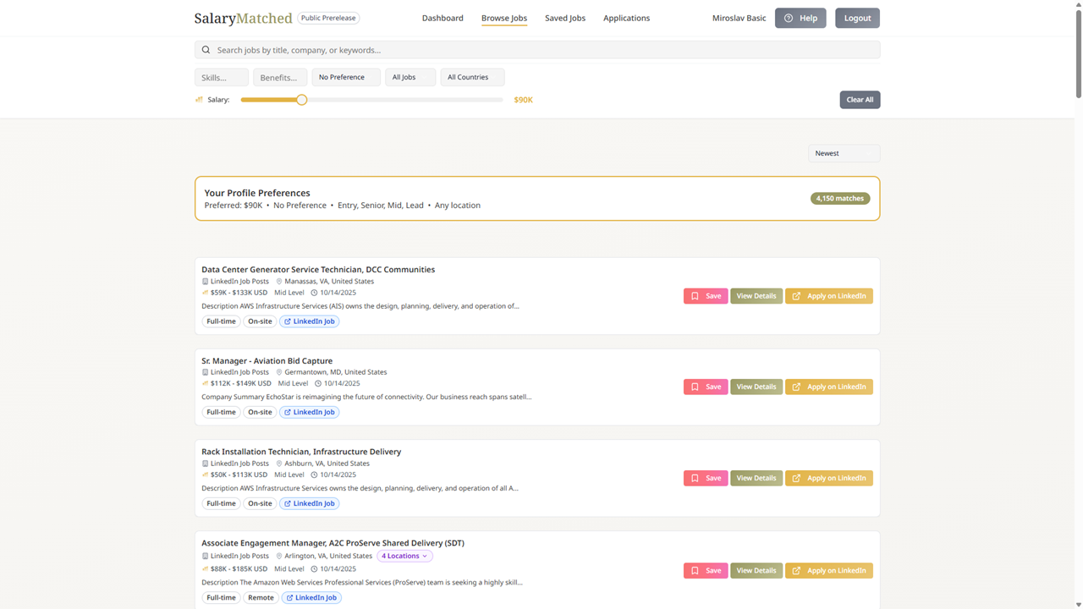The width and height of the screenshot is (1083, 609).
Task: Click the calendar icon on Rack Installation job
Action: [313, 475]
